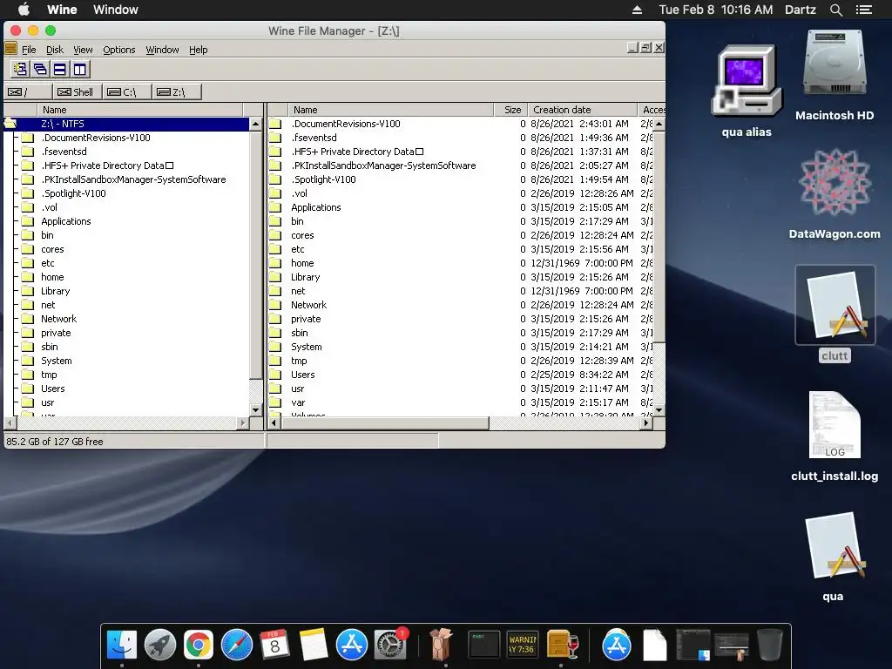Click right pane horizontal scroll right arrow

coord(645,422)
